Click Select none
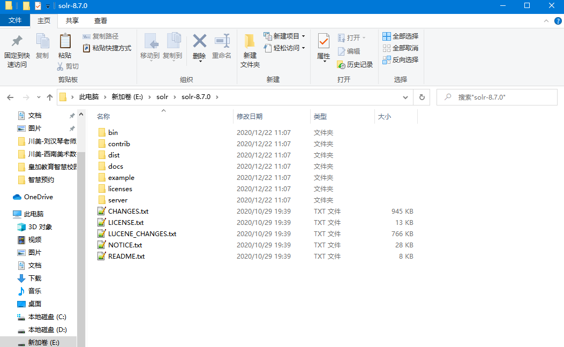This screenshot has width=564, height=347. pyautogui.click(x=400, y=48)
